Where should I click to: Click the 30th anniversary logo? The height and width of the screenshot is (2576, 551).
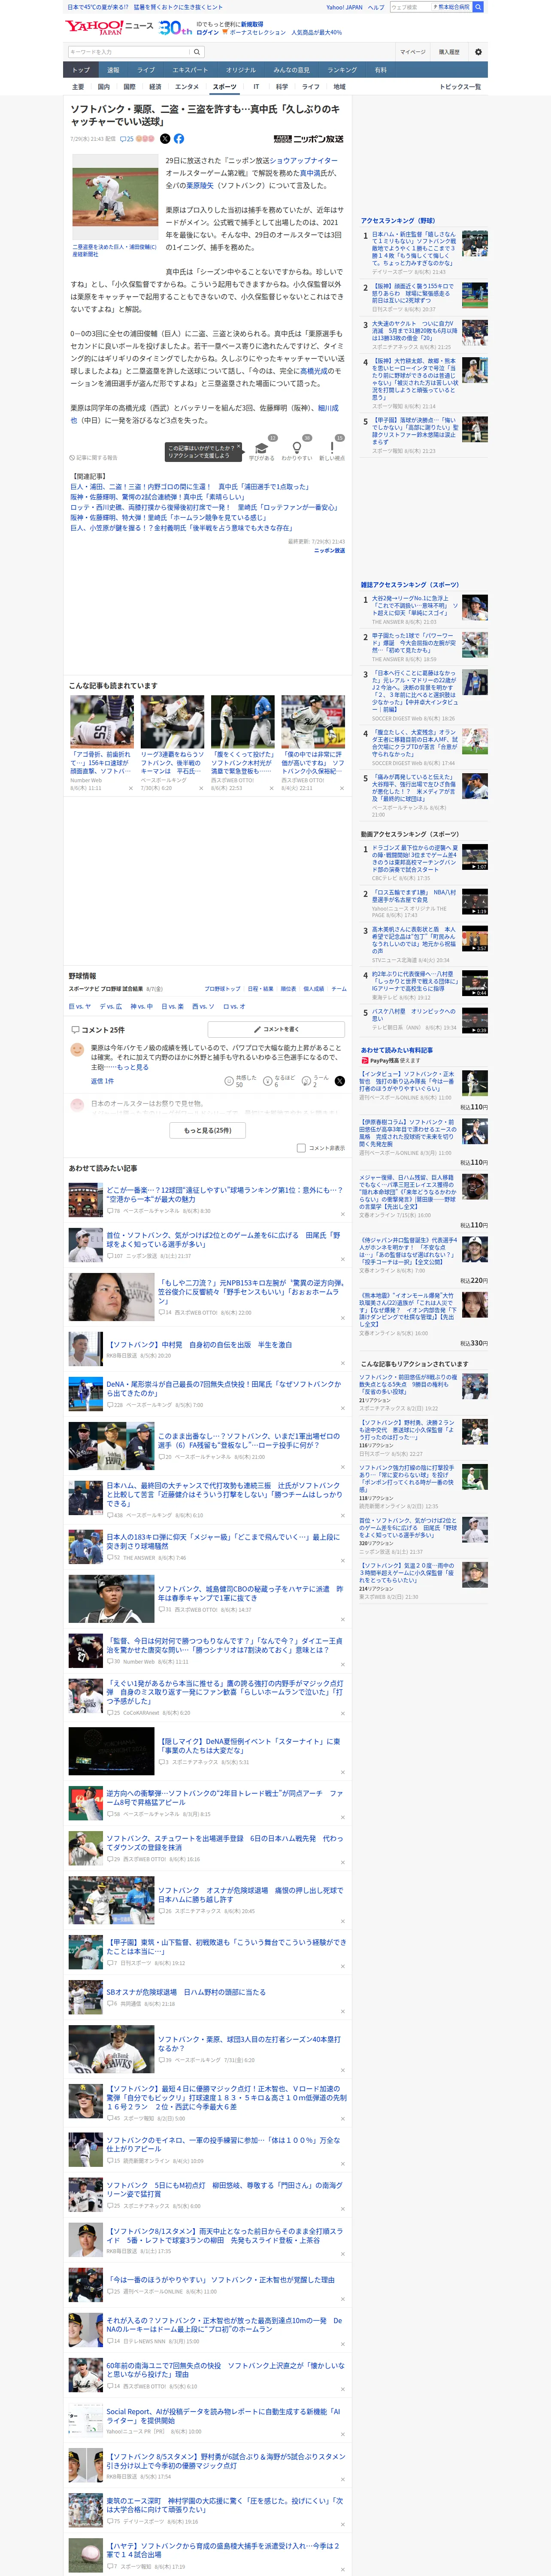176,28
